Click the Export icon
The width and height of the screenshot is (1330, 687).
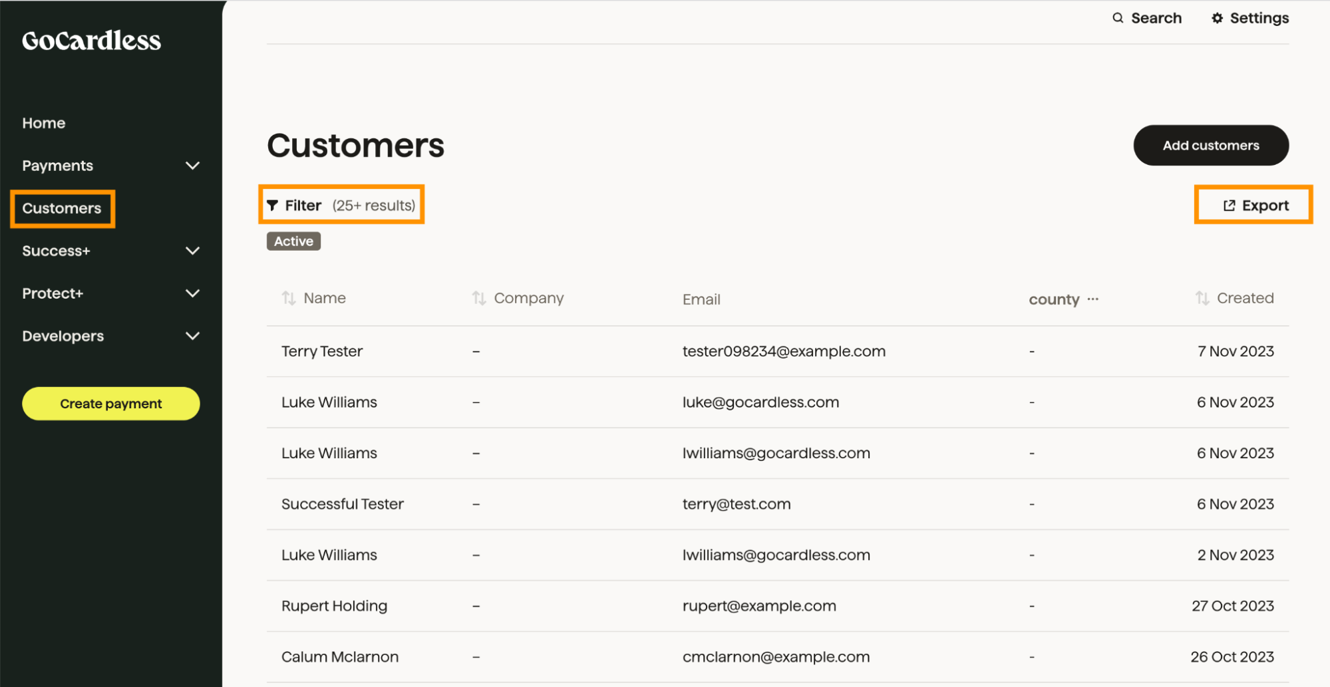click(1228, 205)
